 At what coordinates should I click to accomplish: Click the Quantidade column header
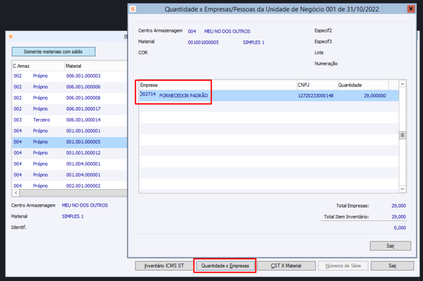[363, 85]
